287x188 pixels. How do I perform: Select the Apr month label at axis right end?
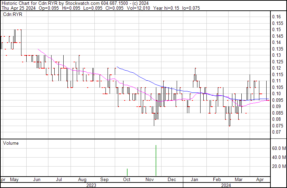pos(260,180)
